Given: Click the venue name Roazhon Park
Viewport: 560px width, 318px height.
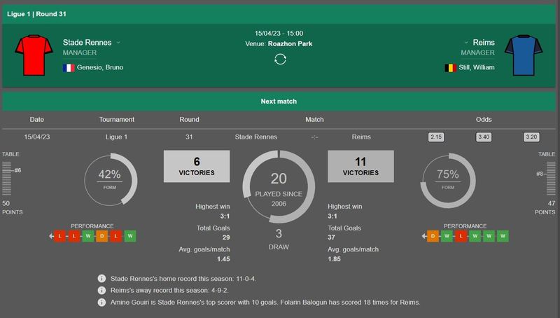Looking at the screenshot, I should coord(290,43).
